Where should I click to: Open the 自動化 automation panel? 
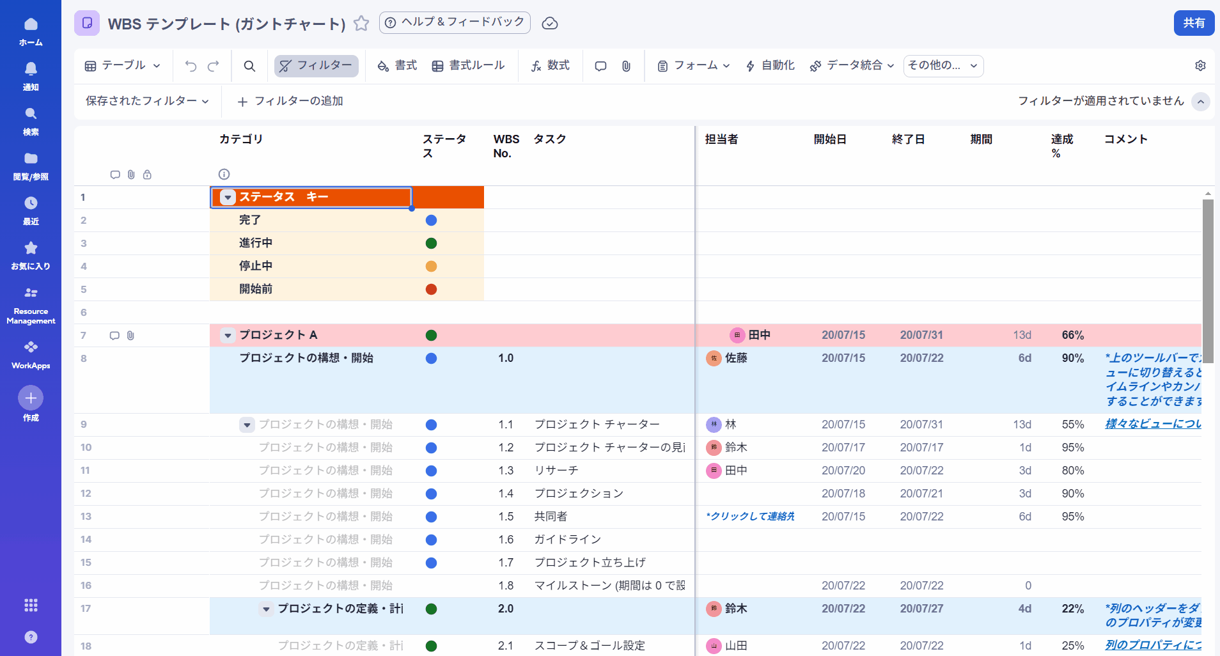(770, 65)
